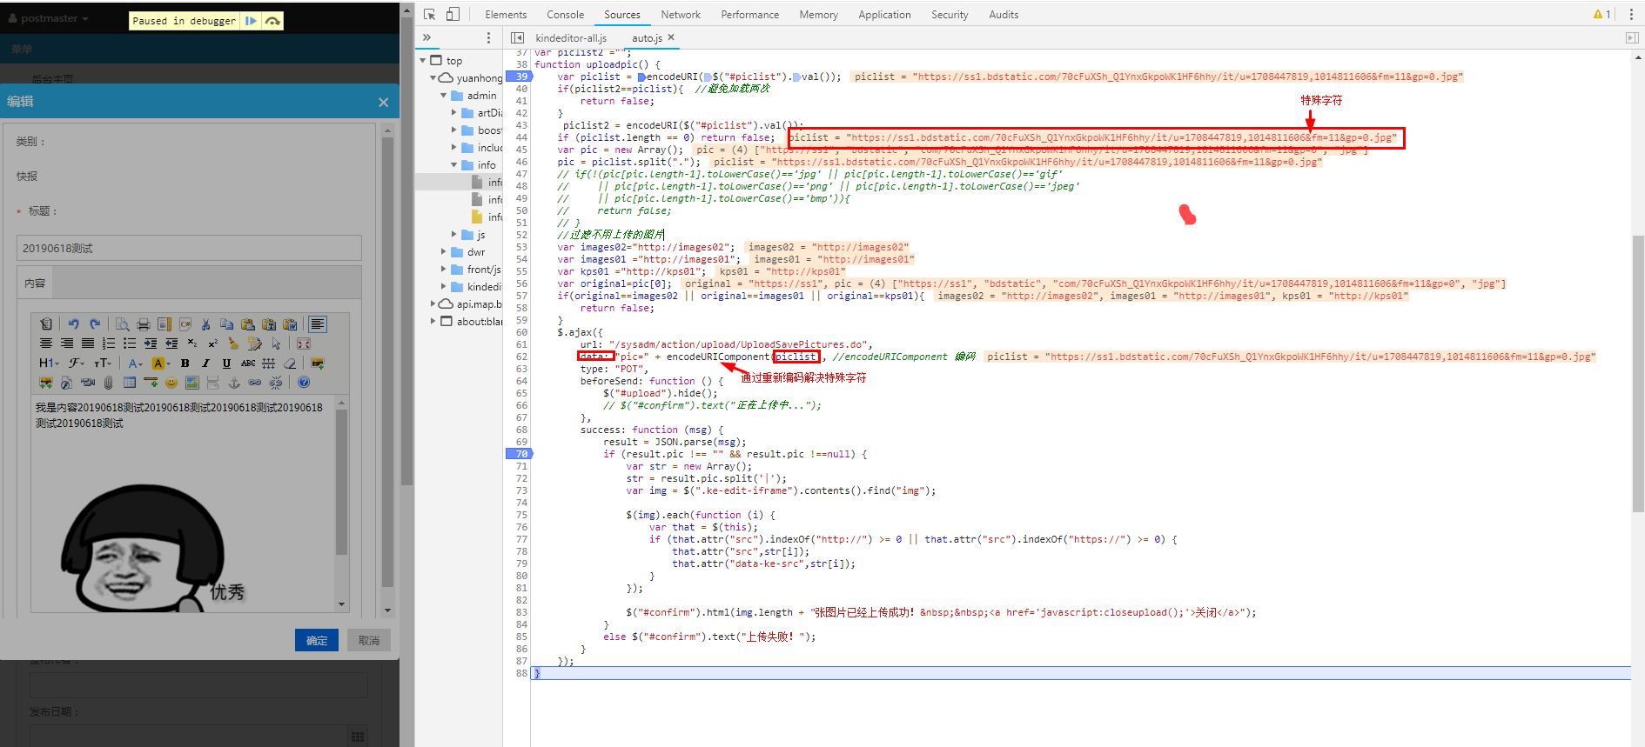Open the H1 heading dropdown
1645x747 pixels.
[49, 363]
